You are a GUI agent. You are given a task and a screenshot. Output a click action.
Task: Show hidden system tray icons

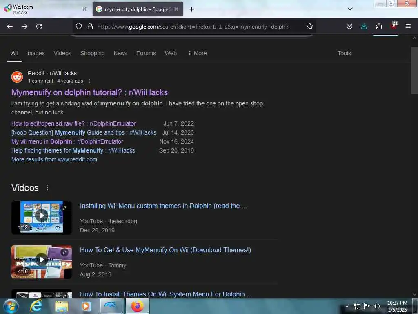coord(347,306)
